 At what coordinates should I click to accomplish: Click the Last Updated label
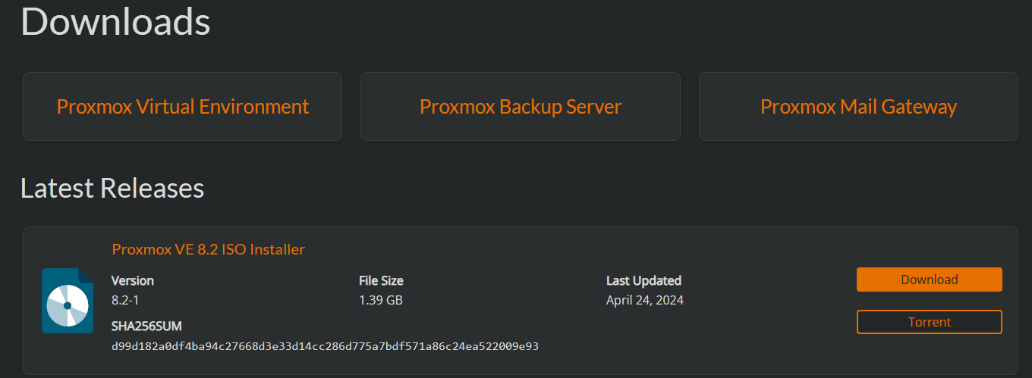pyautogui.click(x=643, y=280)
